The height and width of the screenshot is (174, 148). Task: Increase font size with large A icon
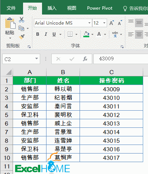click(x=112, y=23)
